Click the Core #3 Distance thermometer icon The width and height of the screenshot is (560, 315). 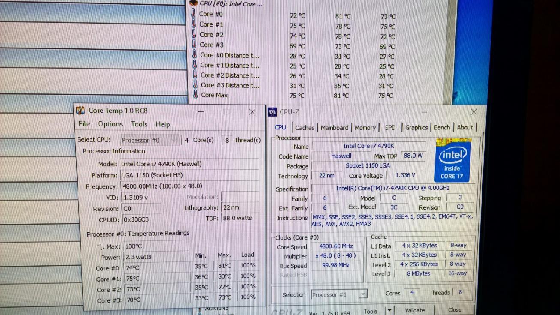click(195, 85)
